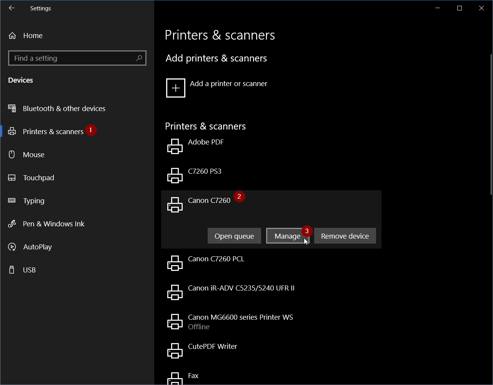Open AutoPlay settings
Image resolution: width=493 pixels, height=385 pixels.
[x=37, y=247]
